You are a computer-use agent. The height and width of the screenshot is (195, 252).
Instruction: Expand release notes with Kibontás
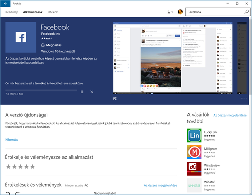point(12,140)
